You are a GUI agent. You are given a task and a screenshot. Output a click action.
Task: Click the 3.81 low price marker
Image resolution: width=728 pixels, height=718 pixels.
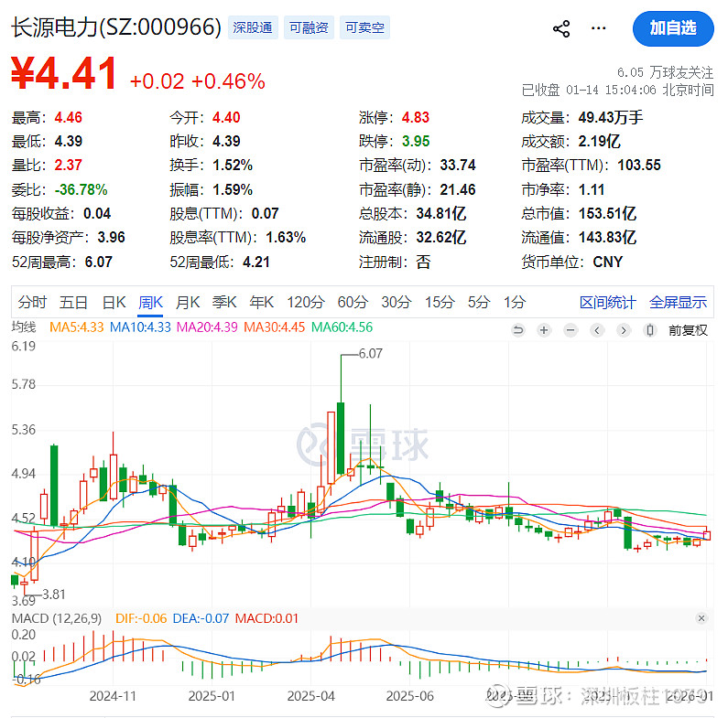pos(54,595)
